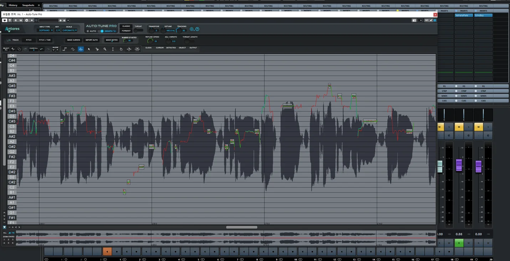
Task: Open the ValhallaPlate insert slot
Action: 464,15
